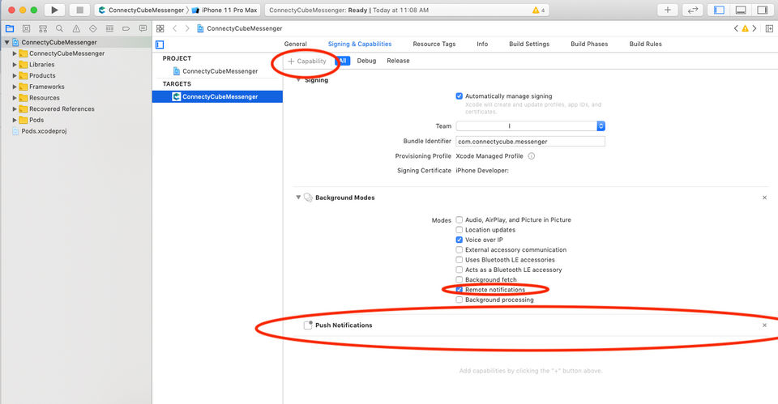Open the Team dropdown
The height and width of the screenshot is (404, 778).
(530, 126)
